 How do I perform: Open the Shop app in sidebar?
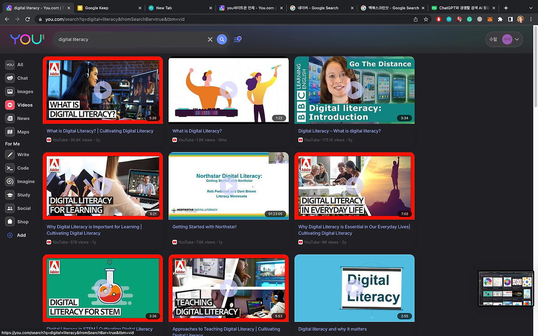17,222
